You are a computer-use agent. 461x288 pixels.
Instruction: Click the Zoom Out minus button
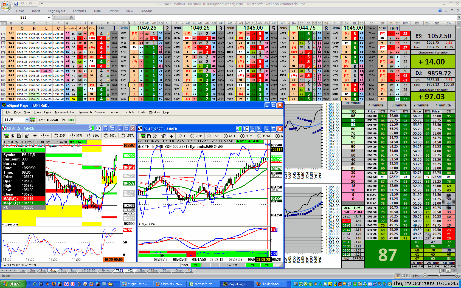click(x=425, y=276)
